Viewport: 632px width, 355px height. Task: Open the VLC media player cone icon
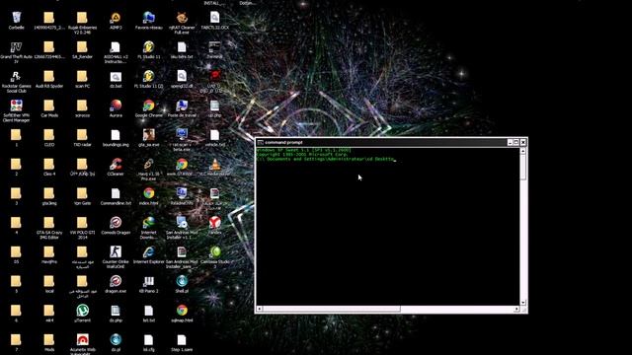tap(215, 165)
